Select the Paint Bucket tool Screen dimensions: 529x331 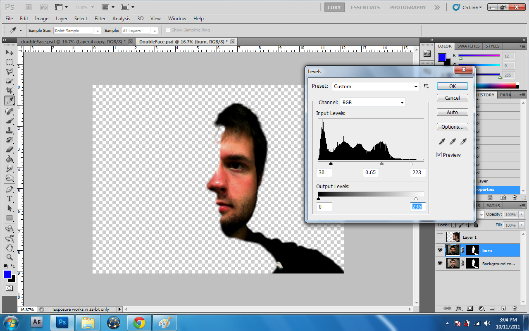tap(9, 159)
